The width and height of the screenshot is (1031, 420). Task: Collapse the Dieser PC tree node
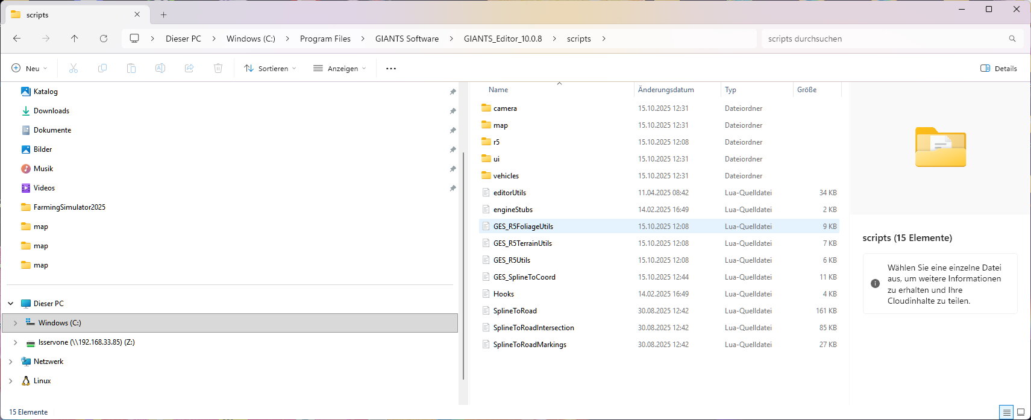coord(11,304)
